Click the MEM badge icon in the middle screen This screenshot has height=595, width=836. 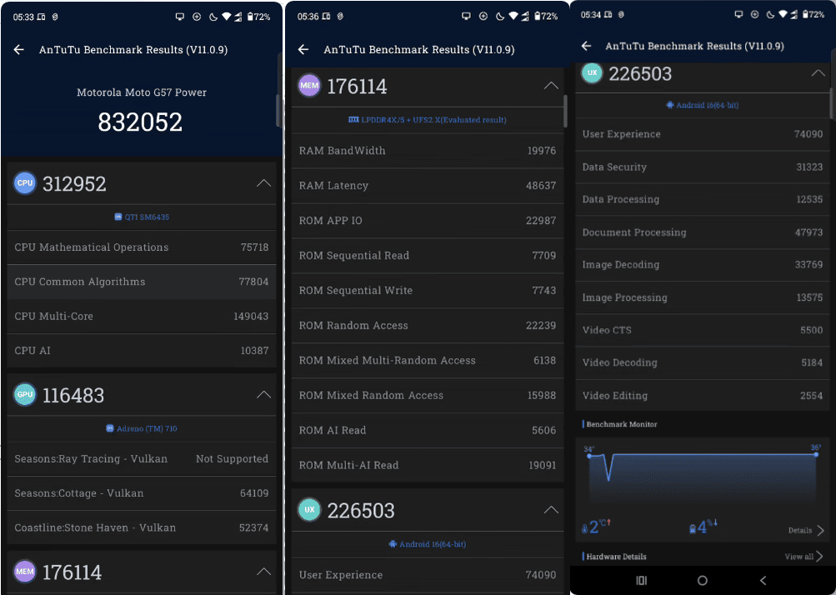tap(309, 86)
